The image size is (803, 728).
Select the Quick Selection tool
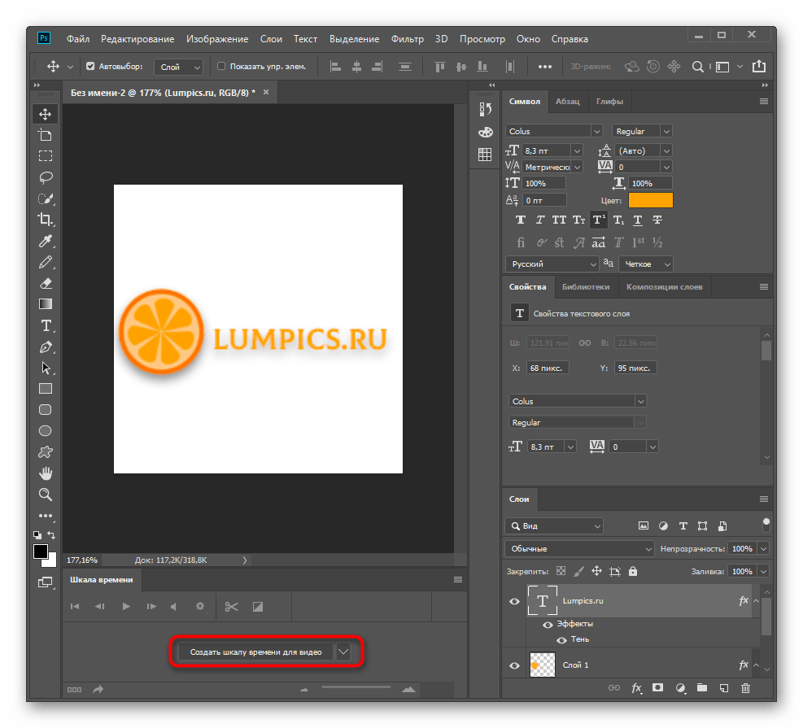tap(46, 198)
